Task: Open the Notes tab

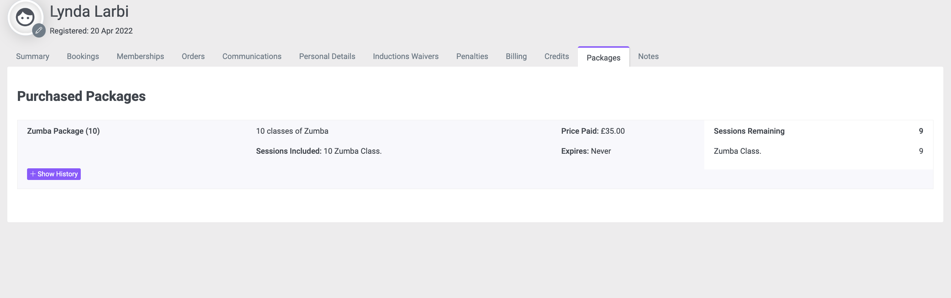Action: (x=648, y=56)
